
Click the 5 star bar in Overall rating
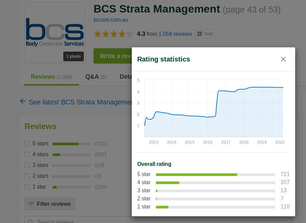tap(215, 174)
